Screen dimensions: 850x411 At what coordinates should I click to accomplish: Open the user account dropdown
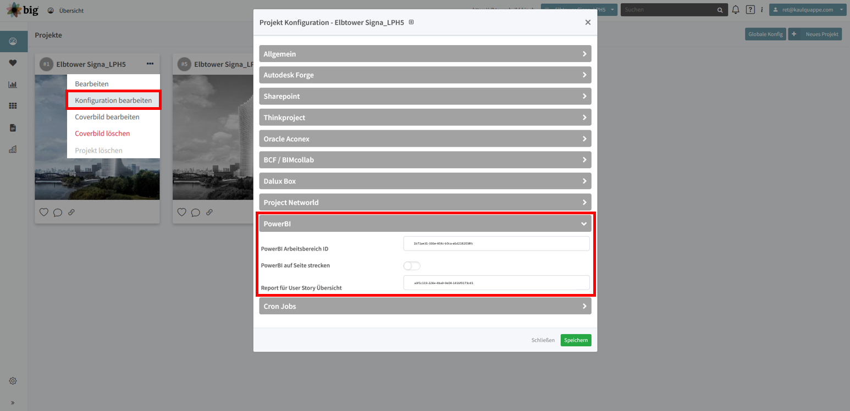pos(808,10)
